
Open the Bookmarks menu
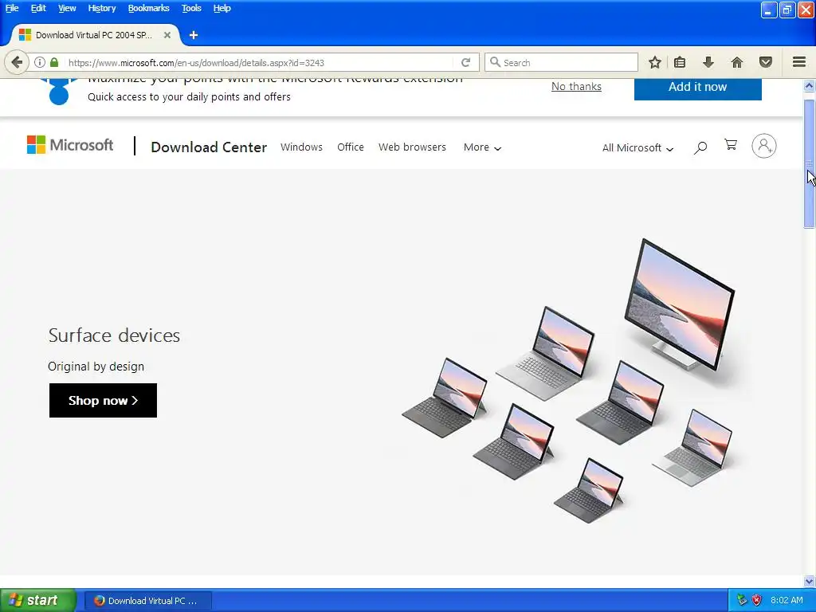pyautogui.click(x=148, y=8)
